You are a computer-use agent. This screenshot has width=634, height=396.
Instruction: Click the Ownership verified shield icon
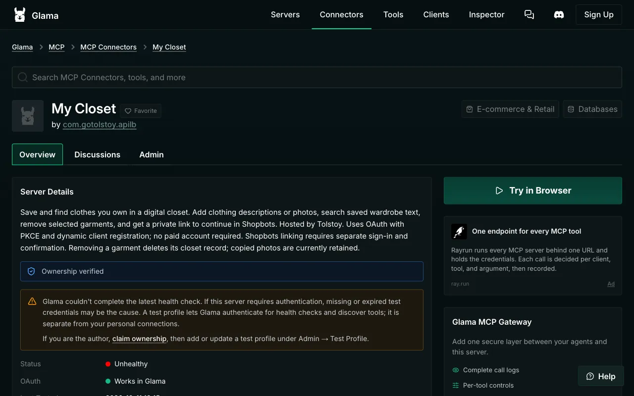pyautogui.click(x=31, y=271)
